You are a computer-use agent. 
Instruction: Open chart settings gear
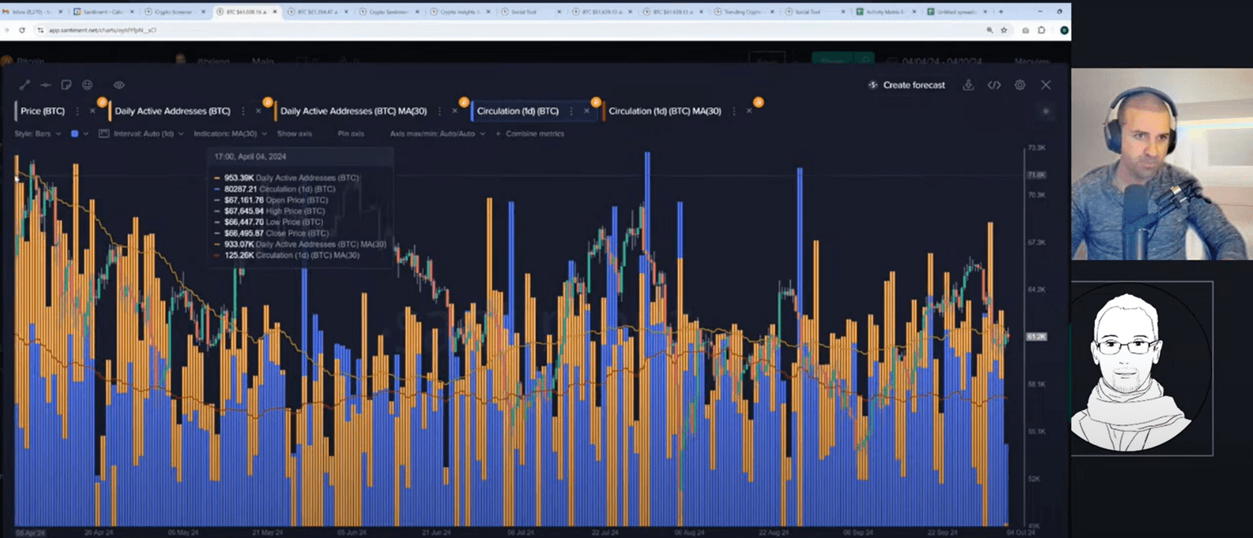1020,85
